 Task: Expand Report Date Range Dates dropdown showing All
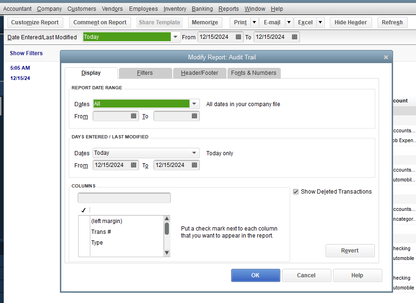coord(194,104)
